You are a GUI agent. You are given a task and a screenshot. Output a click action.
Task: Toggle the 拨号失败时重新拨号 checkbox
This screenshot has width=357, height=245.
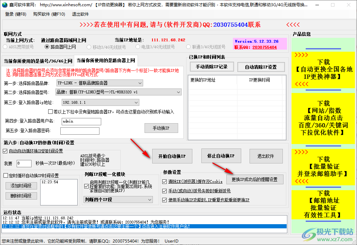[x=164, y=191]
